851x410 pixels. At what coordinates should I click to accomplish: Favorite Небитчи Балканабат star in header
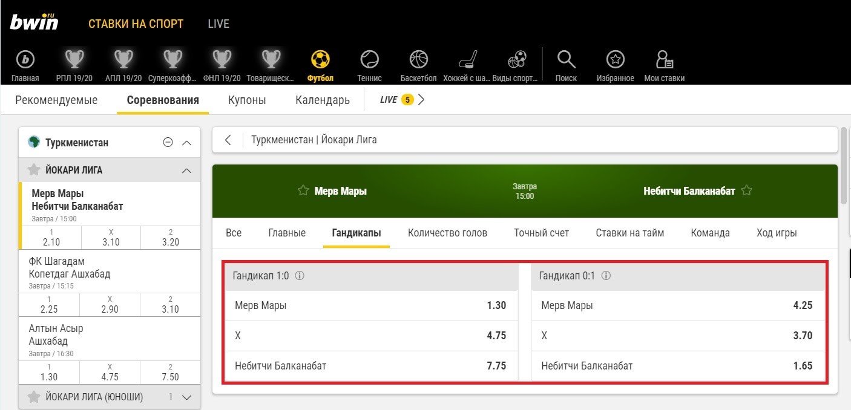747,191
